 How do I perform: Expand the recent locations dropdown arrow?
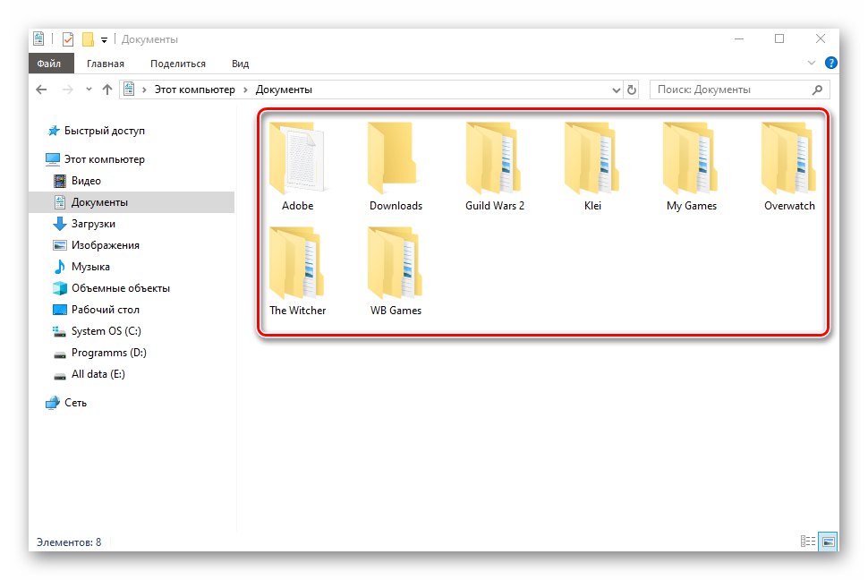point(88,89)
